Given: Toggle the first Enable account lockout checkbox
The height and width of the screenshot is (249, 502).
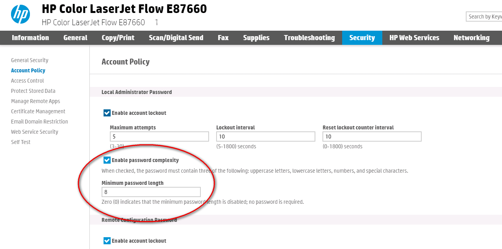Looking at the screenshot, I should click(107, 113).
